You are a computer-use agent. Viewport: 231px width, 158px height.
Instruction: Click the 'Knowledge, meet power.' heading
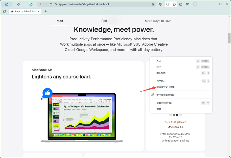coord(114,30)
